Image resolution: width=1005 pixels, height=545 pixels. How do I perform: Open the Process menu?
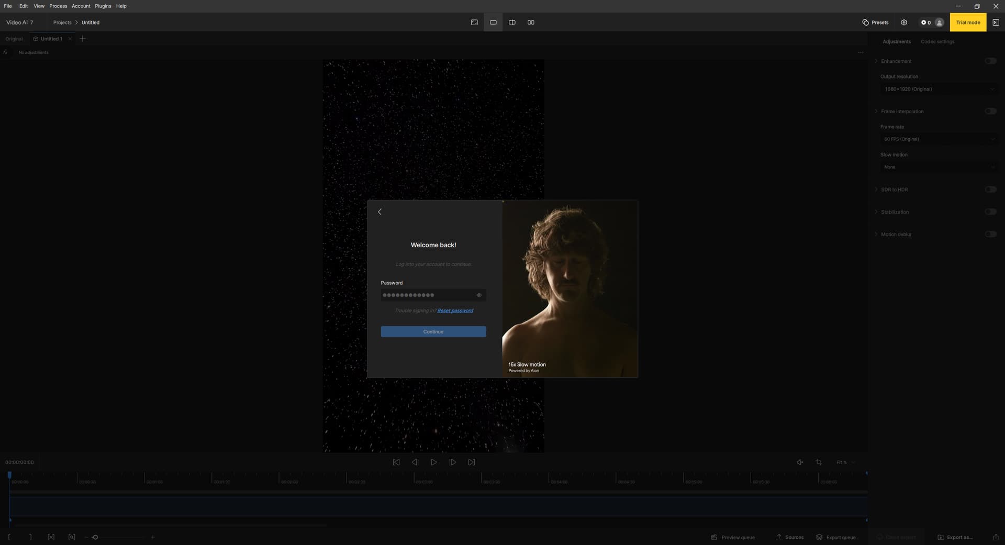(x=58, y=6)
